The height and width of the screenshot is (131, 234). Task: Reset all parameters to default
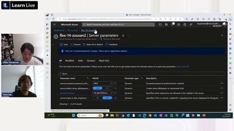tap(93, 44)
